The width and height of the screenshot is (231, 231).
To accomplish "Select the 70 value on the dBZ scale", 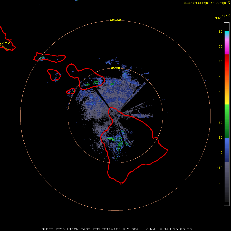I will 220,47.
